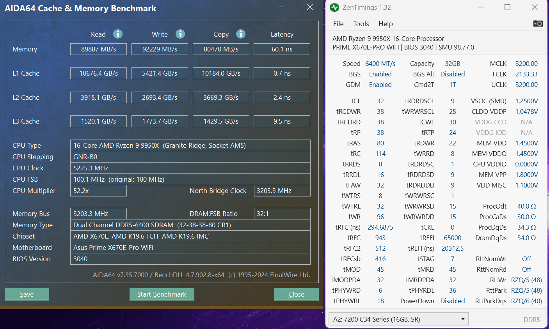Click the Write info icon in AIDA64
The height and width of the screenshot is (329, 549).
point(180,34)
